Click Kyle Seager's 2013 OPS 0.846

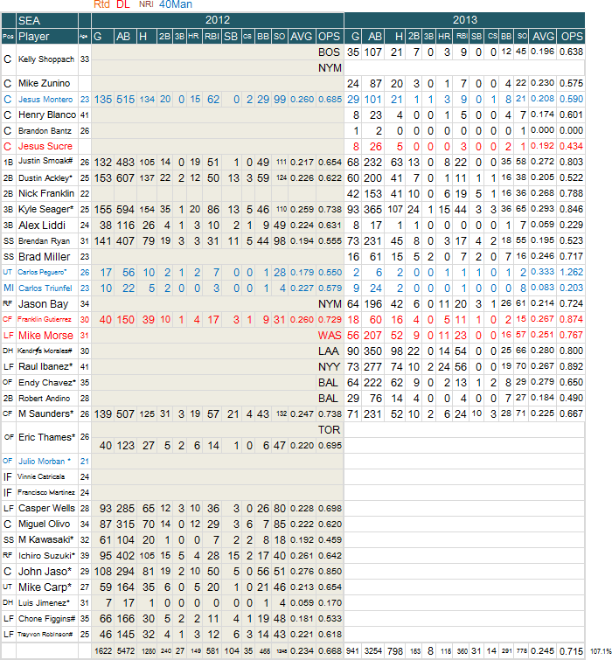point(571,209)
